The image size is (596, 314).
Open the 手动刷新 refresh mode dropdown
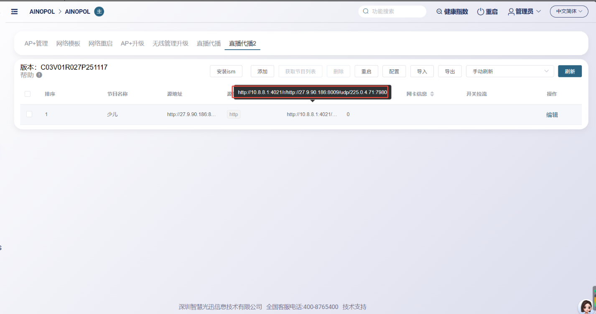pyautogui.click(x=509, y=71)
